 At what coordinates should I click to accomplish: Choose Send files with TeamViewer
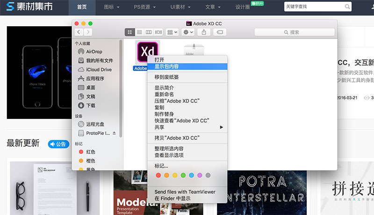coord(187,192)
